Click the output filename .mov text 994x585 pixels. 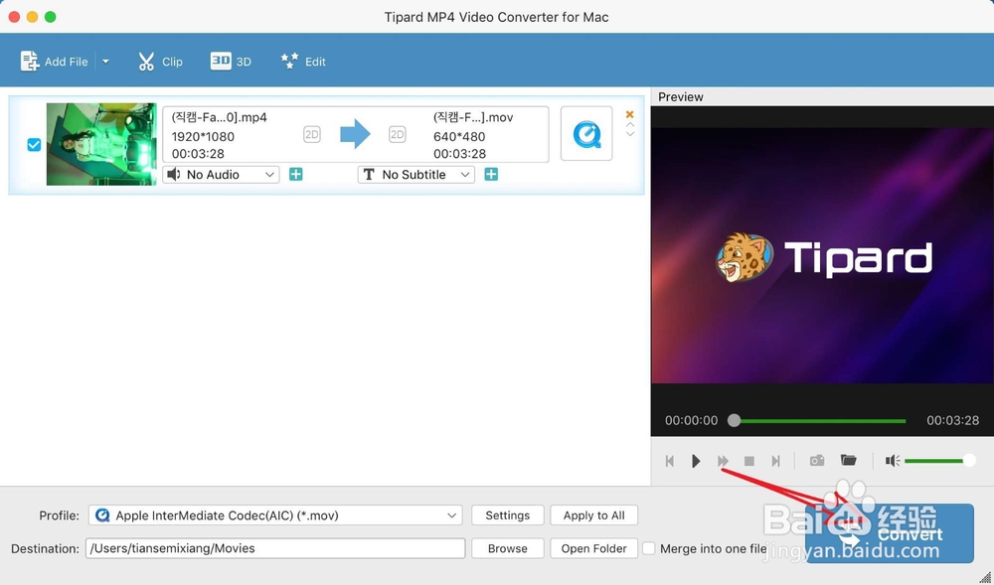click(473, 118)
